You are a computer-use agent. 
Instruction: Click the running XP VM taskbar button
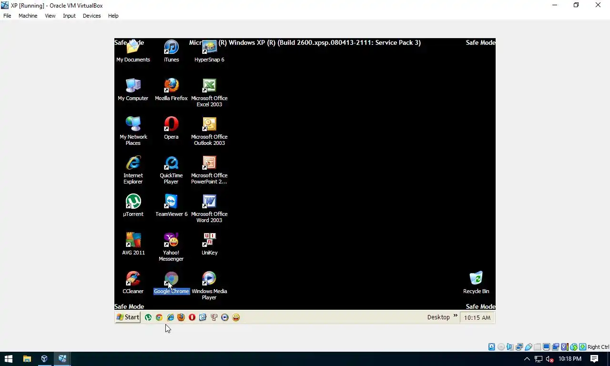coord(62,359)
